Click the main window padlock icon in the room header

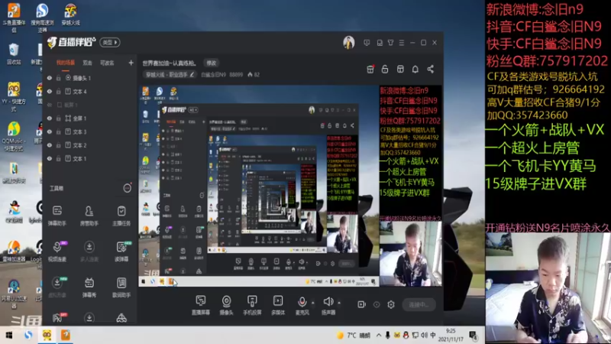(385, 69)
